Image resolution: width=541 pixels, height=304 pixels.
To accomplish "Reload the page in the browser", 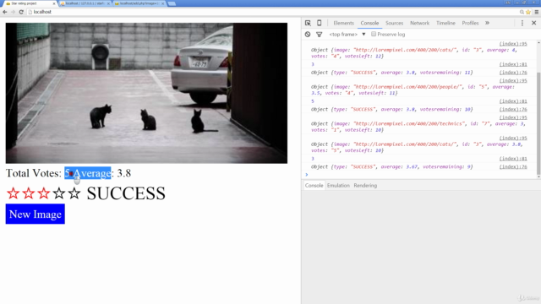I will coord(21,12).
